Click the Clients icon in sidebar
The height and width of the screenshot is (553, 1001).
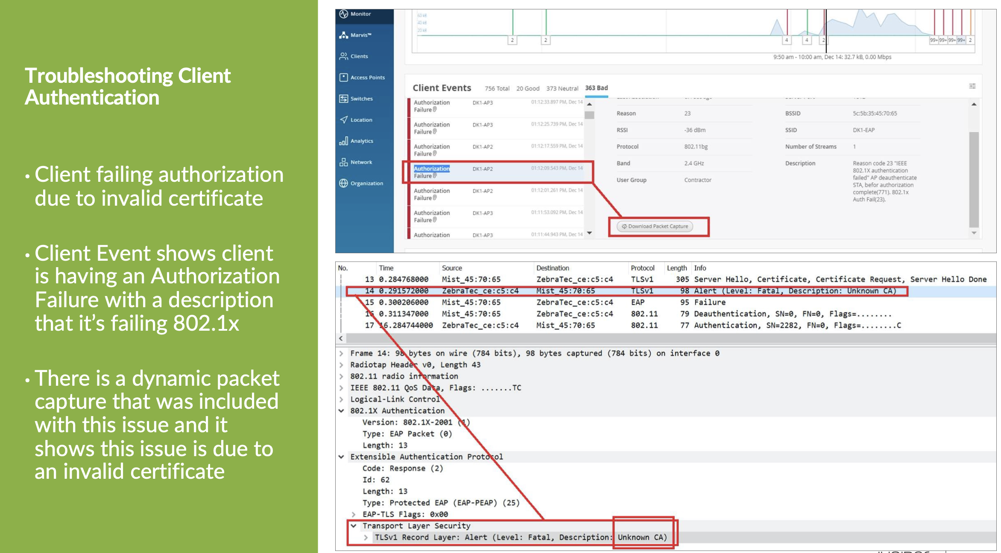[344, 56]
